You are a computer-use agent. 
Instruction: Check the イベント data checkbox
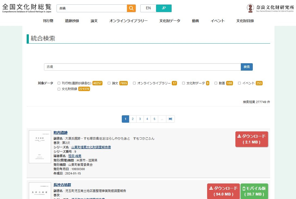239,83
